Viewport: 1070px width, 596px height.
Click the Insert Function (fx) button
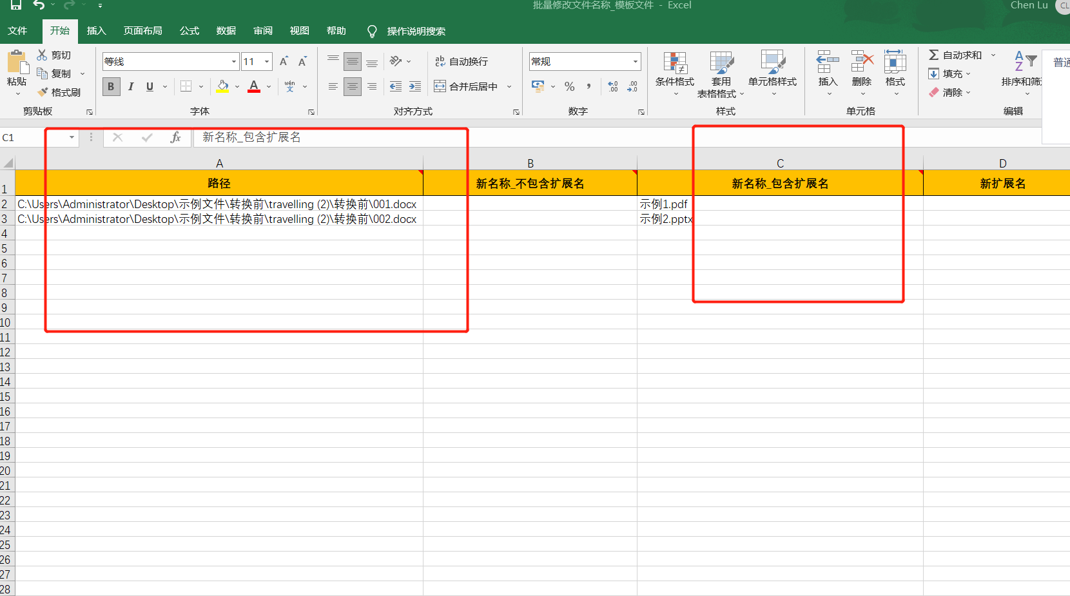click(175, 137)
